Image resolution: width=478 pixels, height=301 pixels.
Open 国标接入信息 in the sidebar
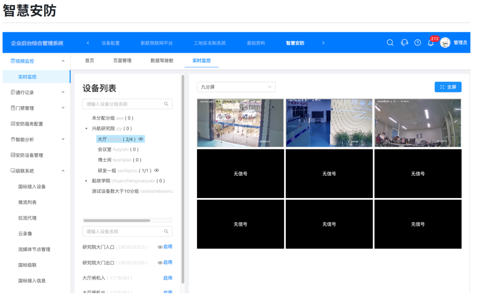(32, 281)
